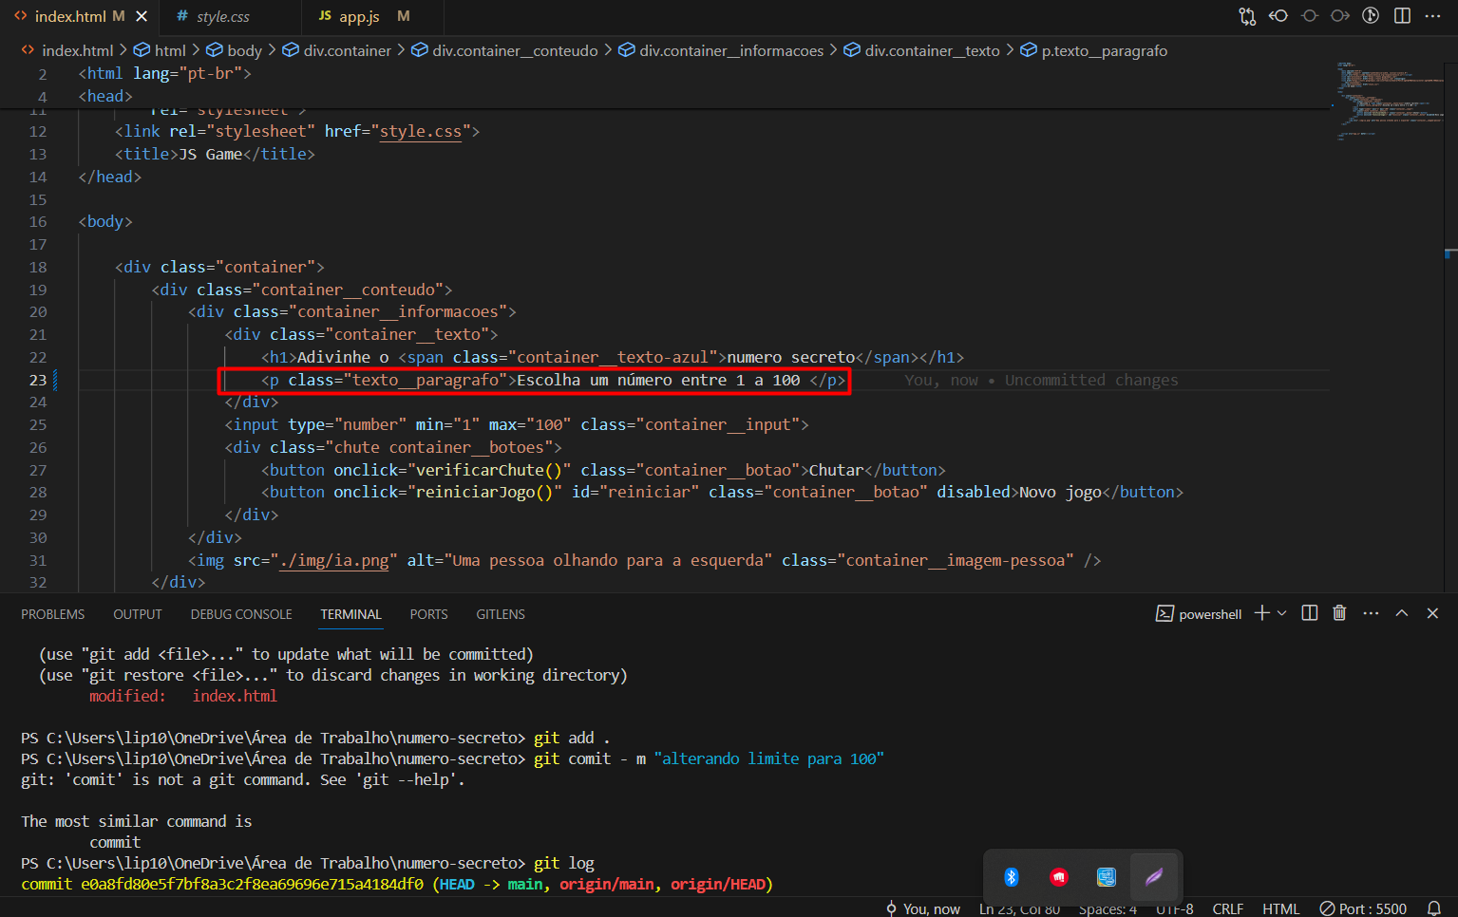Open notifications bell icon
Viewport: 1458px width, 917px height.
[x=1434, y=908]
